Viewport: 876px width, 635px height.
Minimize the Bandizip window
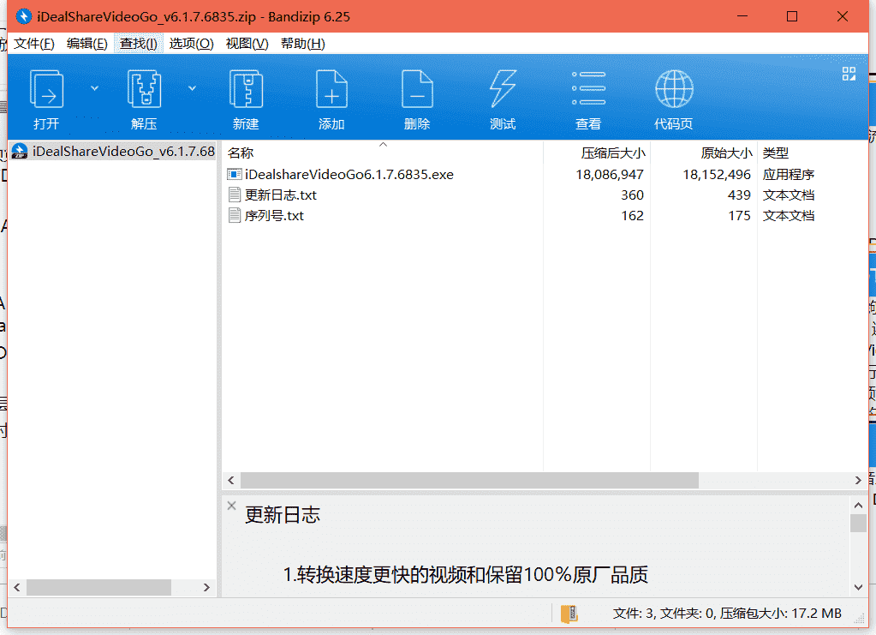pyautogui.click(x=742, y=17)
